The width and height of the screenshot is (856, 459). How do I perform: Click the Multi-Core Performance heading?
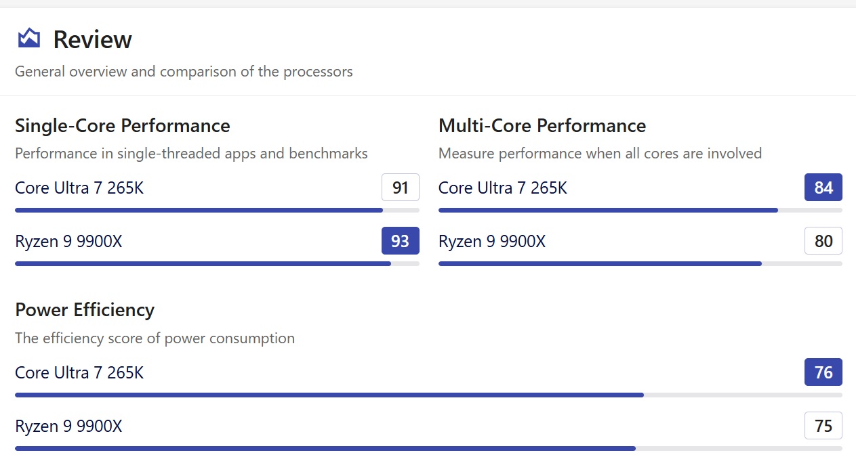(x=542, y=126)
